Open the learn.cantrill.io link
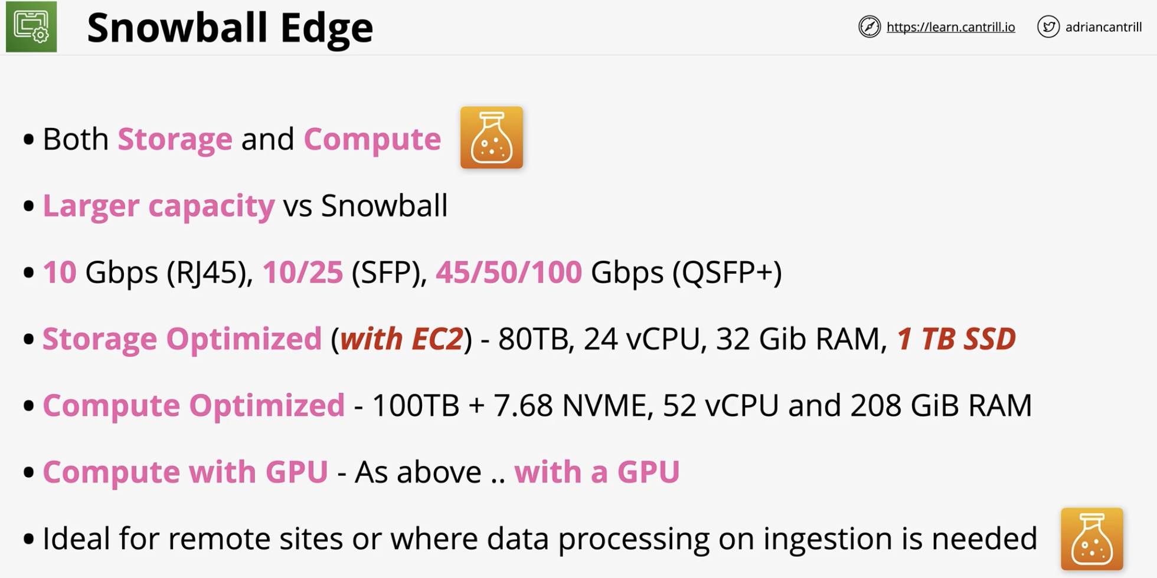This screenshot has height=578, width=1157. (x=951, y=27)
